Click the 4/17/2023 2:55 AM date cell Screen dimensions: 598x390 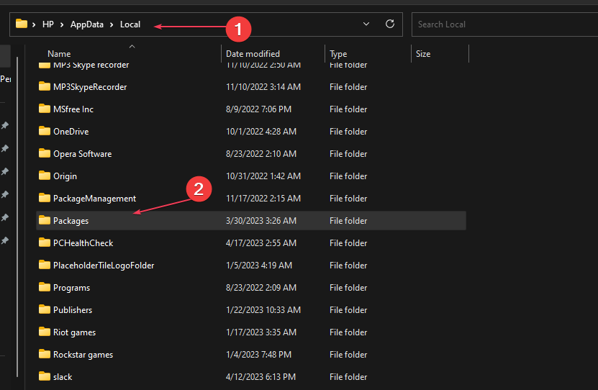point(261,242)
